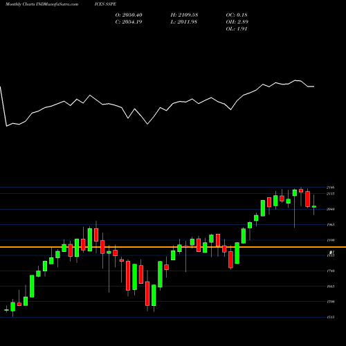This screenshot has height=346, width=346.
Task: Select the 1515 price axis label
Action: click(330, 317)
